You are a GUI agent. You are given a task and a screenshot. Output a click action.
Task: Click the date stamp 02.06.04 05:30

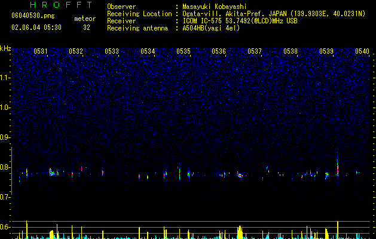[36, 27]
